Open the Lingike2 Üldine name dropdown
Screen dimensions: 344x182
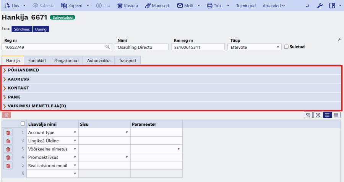[x=75, y=141]
